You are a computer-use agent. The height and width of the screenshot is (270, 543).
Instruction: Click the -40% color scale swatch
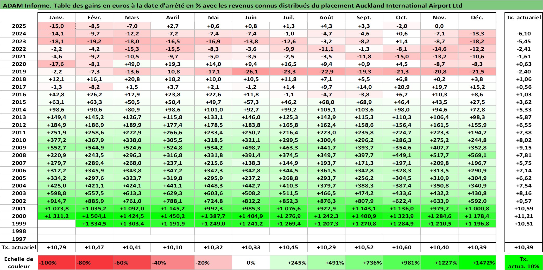(173, 262)
